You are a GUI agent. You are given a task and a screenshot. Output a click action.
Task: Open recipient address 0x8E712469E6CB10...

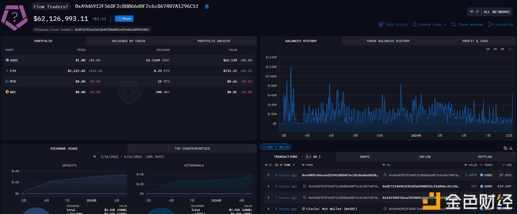(421, 186)
